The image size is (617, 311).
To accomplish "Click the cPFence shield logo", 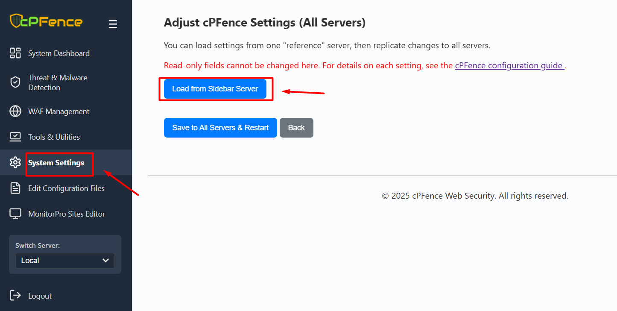I will coord(15,21).
